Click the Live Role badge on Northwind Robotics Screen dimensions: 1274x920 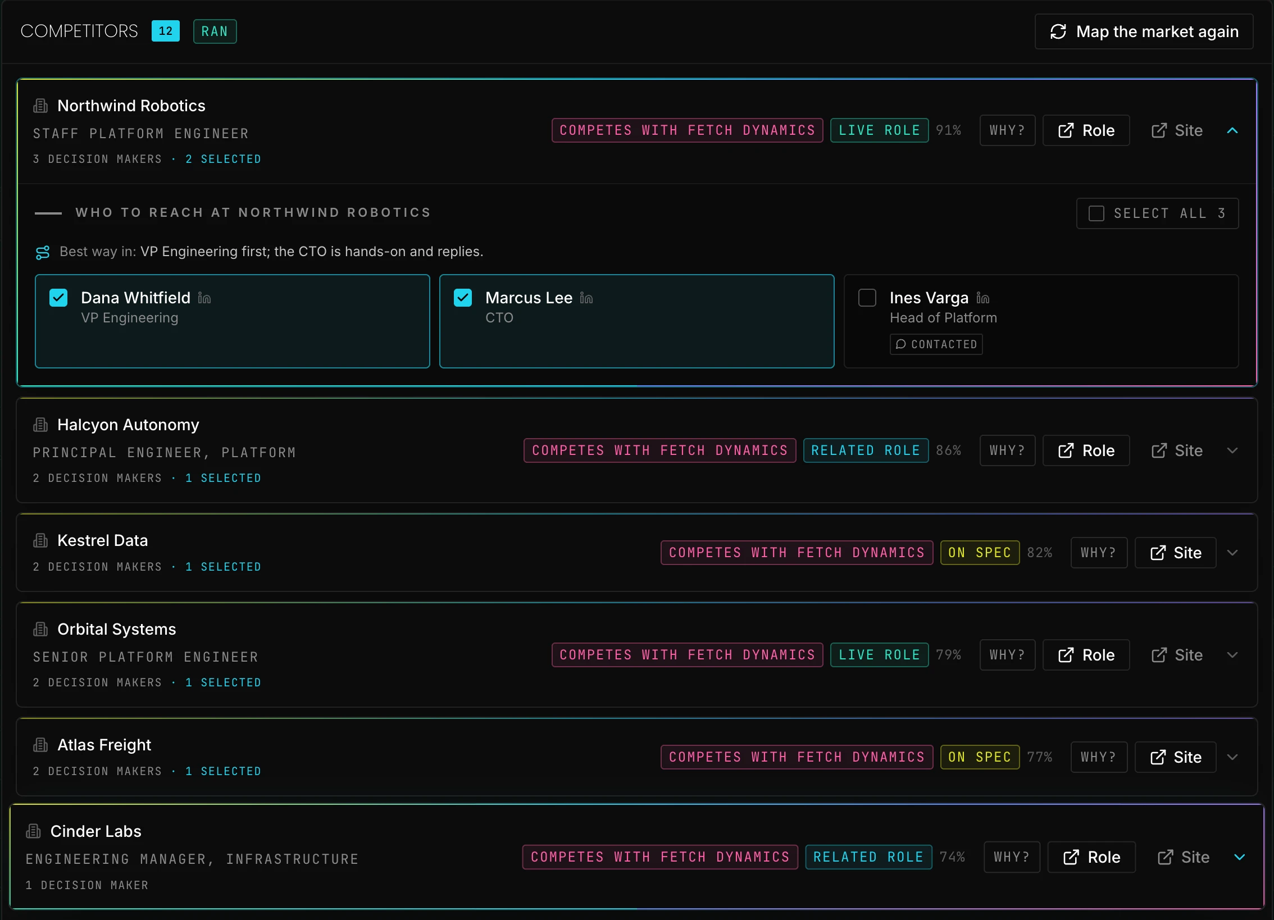[880, 130]
